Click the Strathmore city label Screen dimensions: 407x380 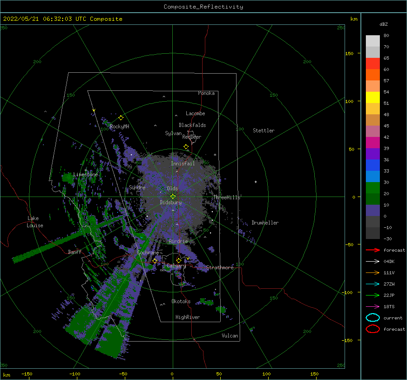point(220,267)
